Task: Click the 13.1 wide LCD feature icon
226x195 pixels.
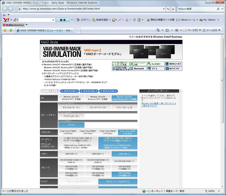Action: 120,64
